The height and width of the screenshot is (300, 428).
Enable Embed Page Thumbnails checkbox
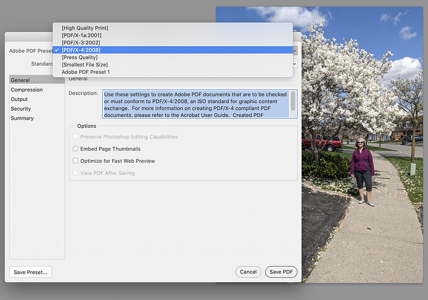[x=76, y=148]
